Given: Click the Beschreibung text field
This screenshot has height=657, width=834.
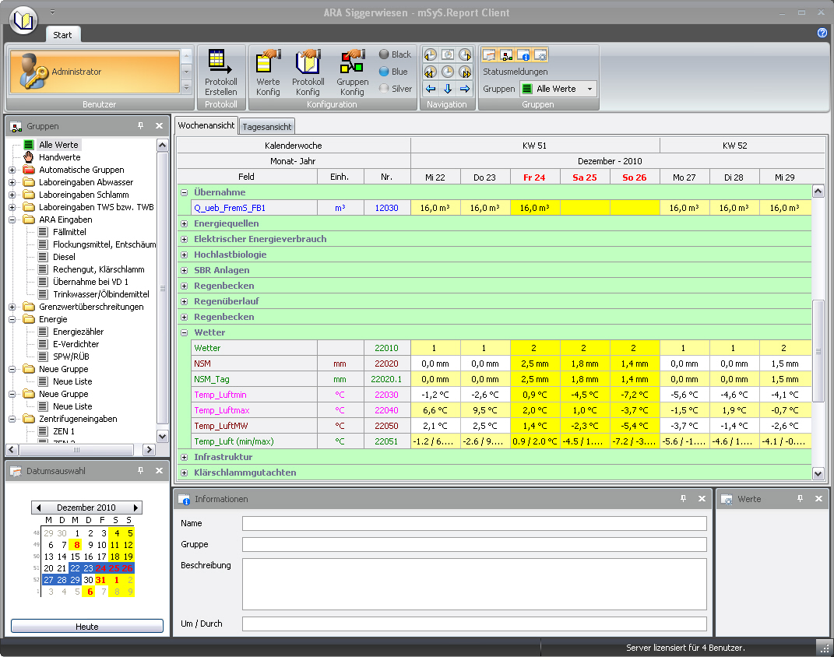Looking at the screenshot, I should (x=473, y=584).
